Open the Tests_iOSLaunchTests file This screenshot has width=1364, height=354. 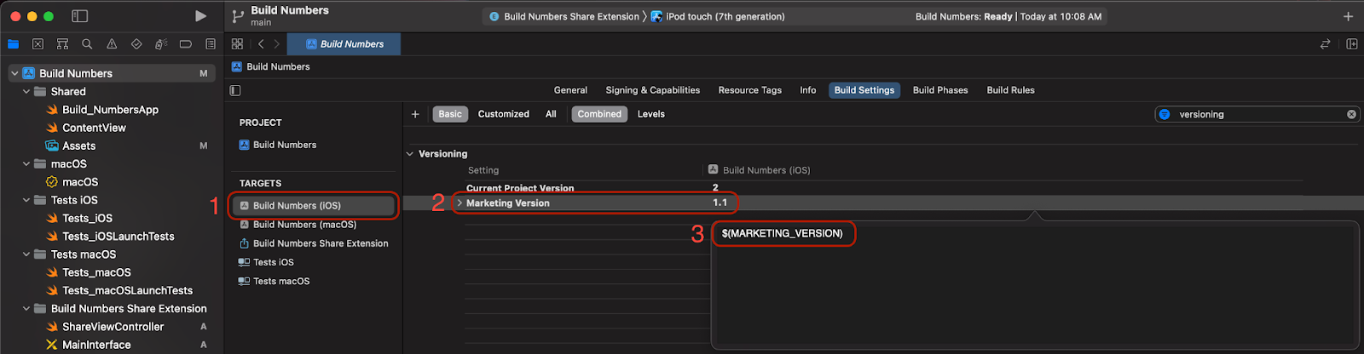pyautogui.click(x=118, y=237)
